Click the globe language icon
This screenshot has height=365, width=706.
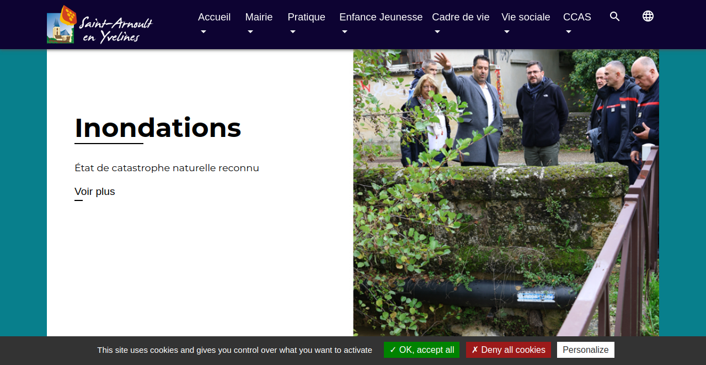(x=648, y=17)
